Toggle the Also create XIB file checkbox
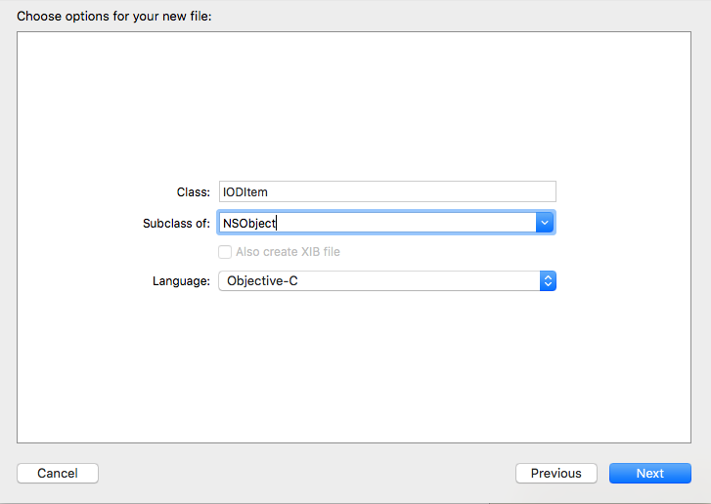The image size is (711, 504). pyautogui.click(x=225, y=252)
